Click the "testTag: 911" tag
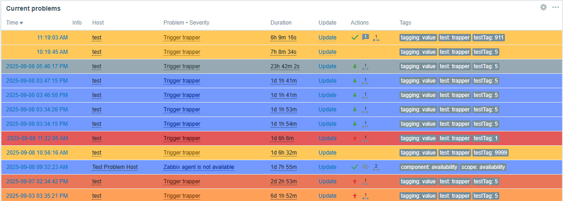Viewport: 563px width, 201px height. point(489,38)
